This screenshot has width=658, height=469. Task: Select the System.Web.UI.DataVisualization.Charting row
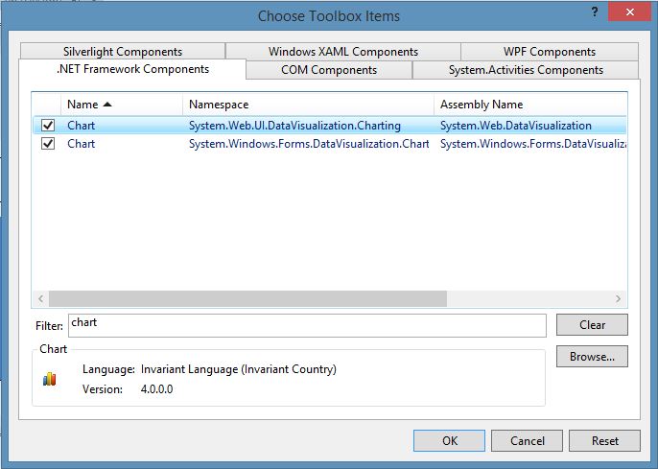329,125
